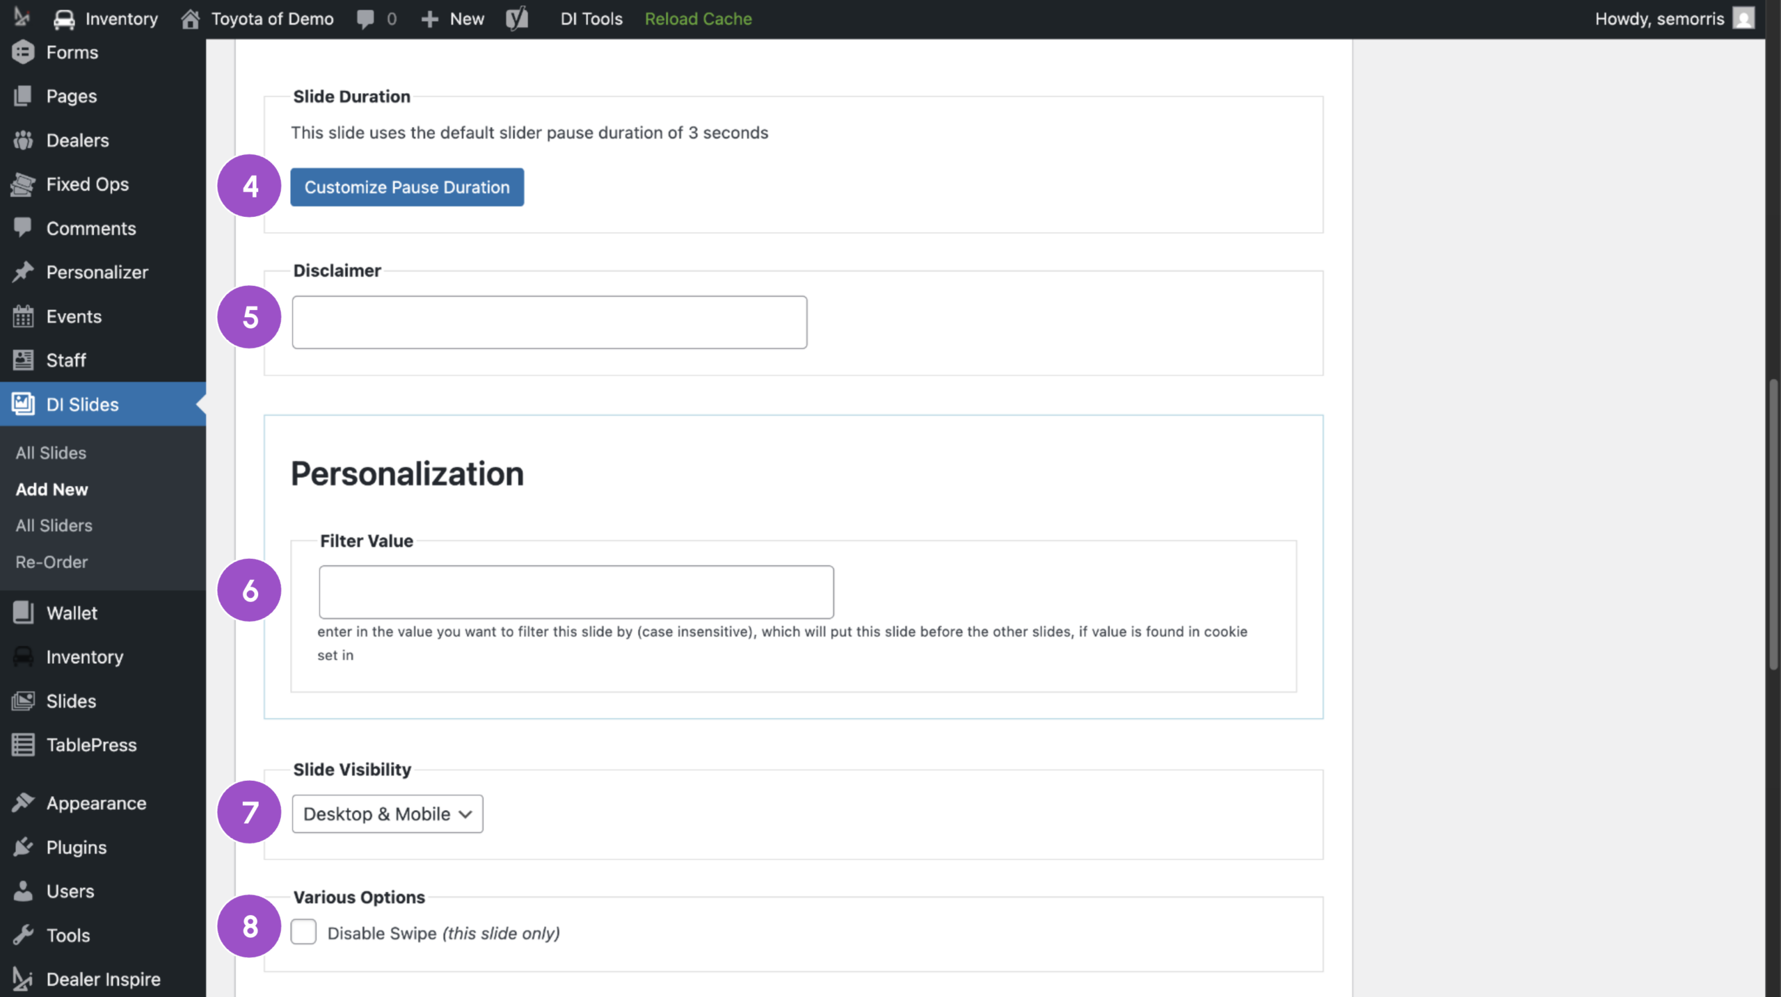Click Customize Pause Duration button
The width and height of the screenshot is (1781, 997).
(407, 187)
